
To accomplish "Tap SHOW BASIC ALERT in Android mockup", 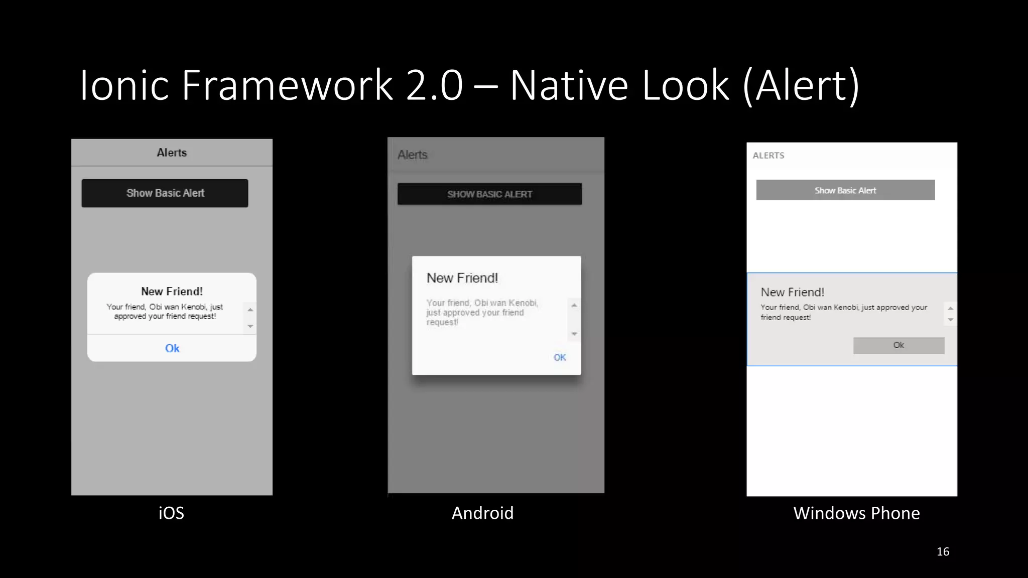I will (x=489, y=194).
